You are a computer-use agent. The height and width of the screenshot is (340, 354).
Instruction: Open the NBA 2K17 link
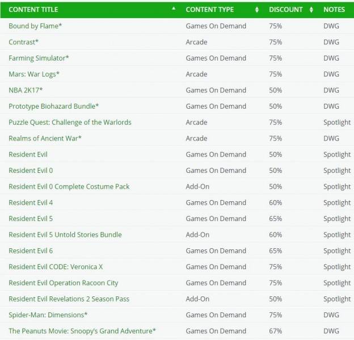click(x=26, y=90)
